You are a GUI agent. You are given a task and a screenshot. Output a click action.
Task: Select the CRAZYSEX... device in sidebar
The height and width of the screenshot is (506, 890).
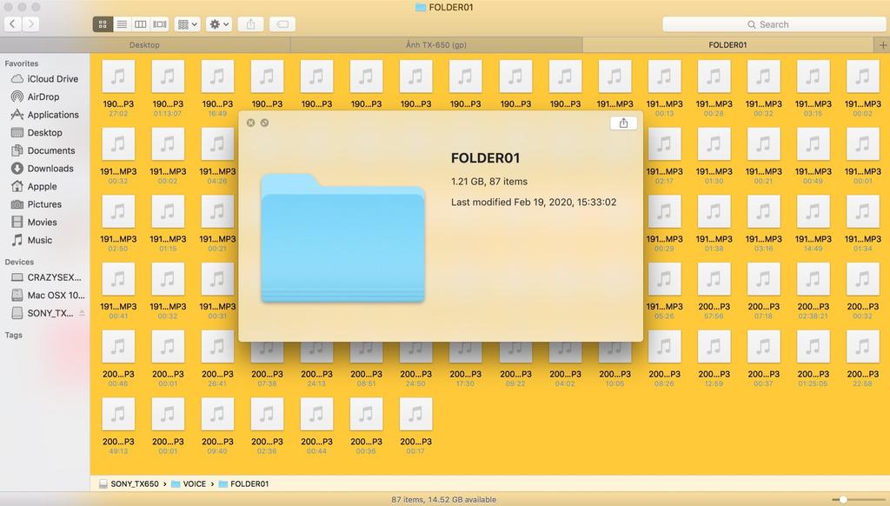click(x=47, y=277)
